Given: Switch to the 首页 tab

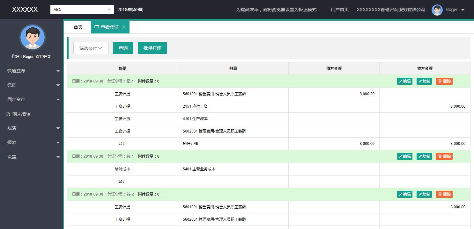Looking at the screenshot, I should [78, 27].
